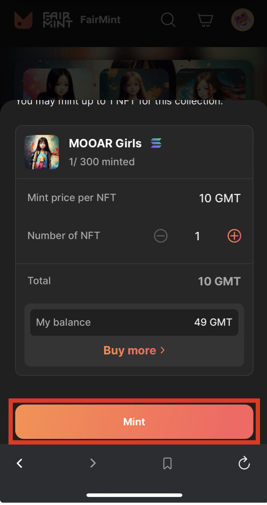Open the Buy more link

134,350
